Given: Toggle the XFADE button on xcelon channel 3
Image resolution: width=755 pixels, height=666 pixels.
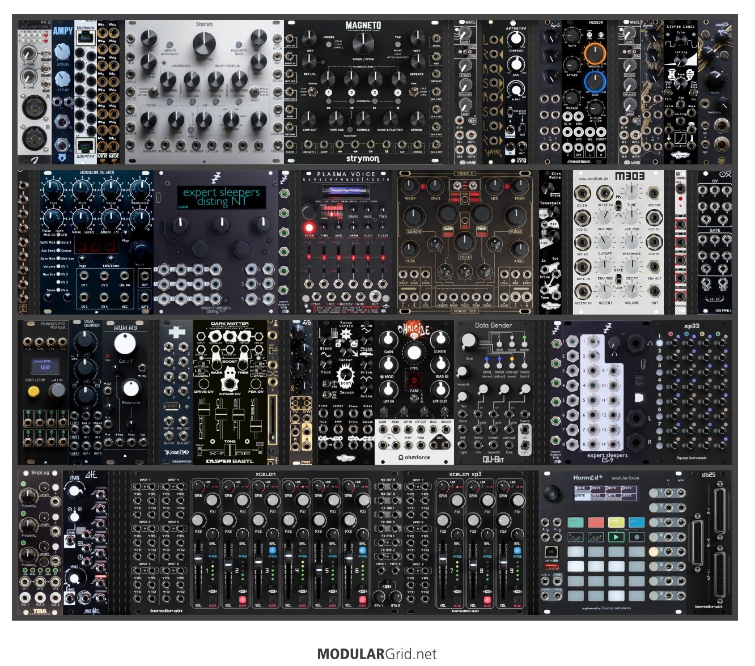Looking at the screenshot, I should pyautogui.click(x=273, y=550).
